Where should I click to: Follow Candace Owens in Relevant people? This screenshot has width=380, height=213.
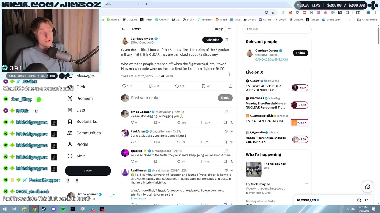(300, 53)
